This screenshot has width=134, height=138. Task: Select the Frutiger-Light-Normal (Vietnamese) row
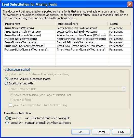[67, 49]
